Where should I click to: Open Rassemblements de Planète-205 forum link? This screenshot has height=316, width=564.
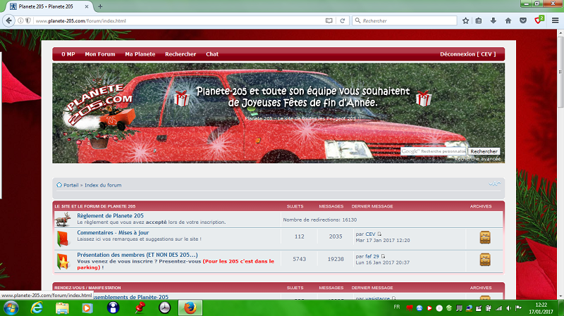pyautogui.click(x=131, y=297)
